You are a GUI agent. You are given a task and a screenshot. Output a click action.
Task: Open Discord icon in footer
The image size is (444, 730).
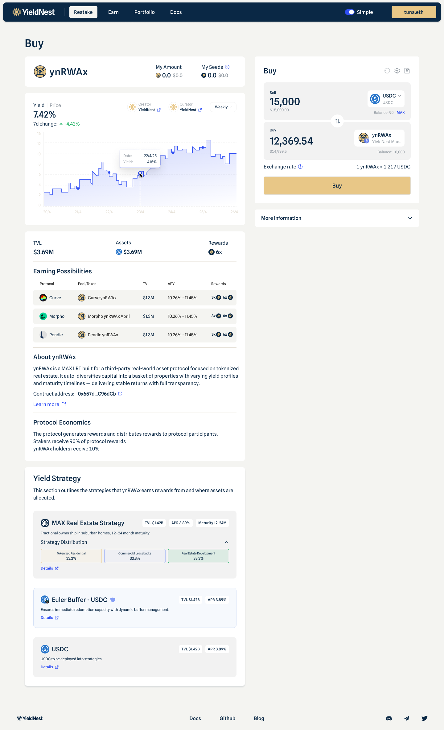389,718
